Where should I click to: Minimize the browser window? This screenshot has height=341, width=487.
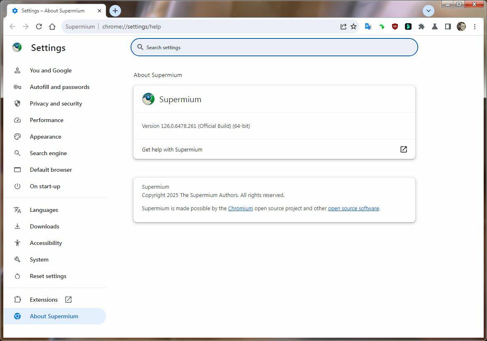click(448, 4)
